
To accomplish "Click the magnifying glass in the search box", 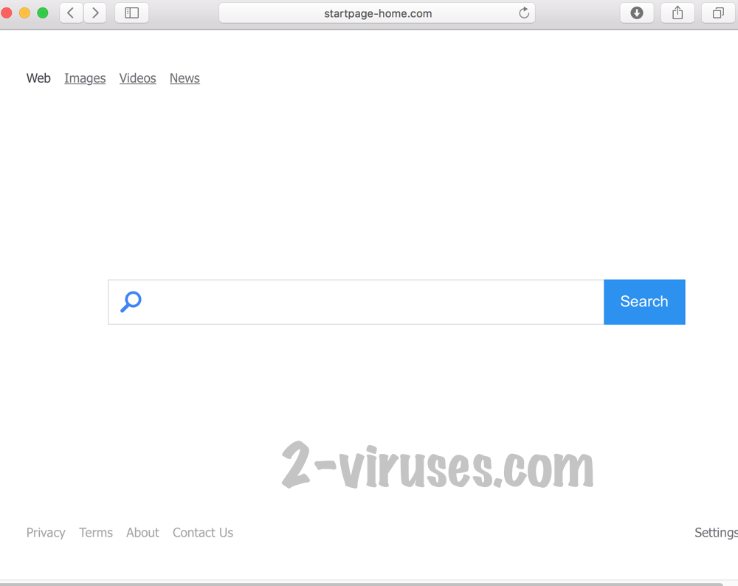I will tap(131, 302).
